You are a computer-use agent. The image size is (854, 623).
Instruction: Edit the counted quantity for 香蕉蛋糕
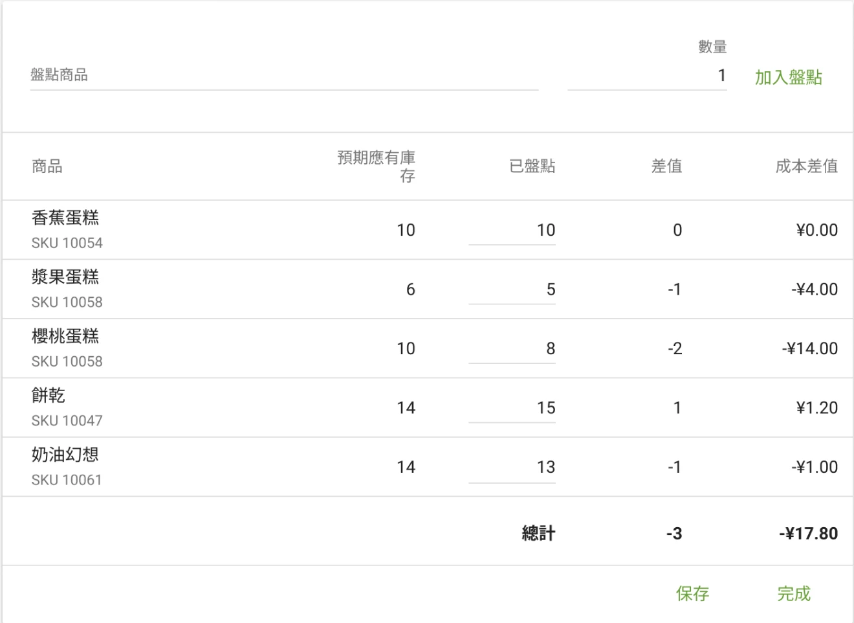click(x=512, y=231)
